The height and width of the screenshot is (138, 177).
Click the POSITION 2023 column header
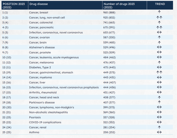coord(14,6)
